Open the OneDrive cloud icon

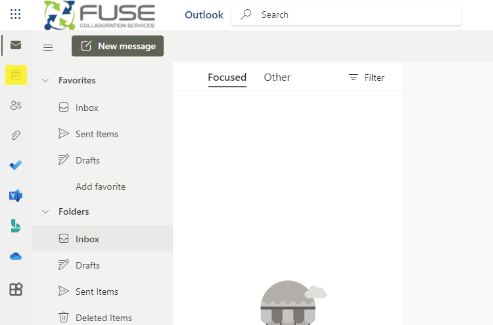[16, 256]
